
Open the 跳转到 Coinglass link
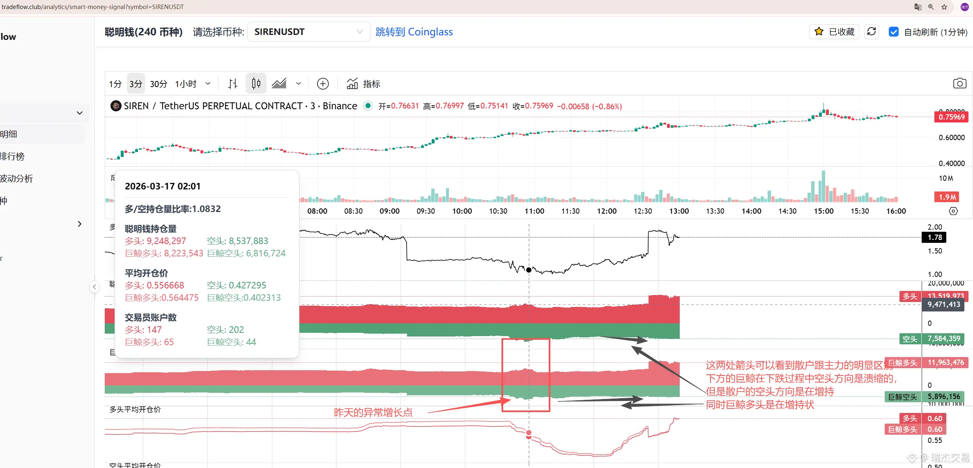click(414, 32)
